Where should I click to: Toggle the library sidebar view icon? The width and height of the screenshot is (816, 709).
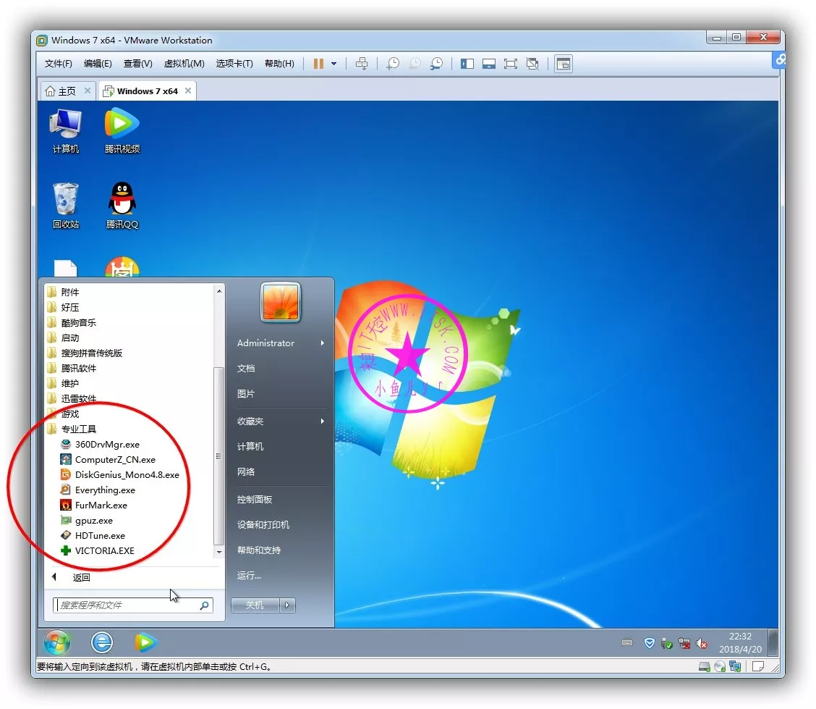(x=467, y=64)
